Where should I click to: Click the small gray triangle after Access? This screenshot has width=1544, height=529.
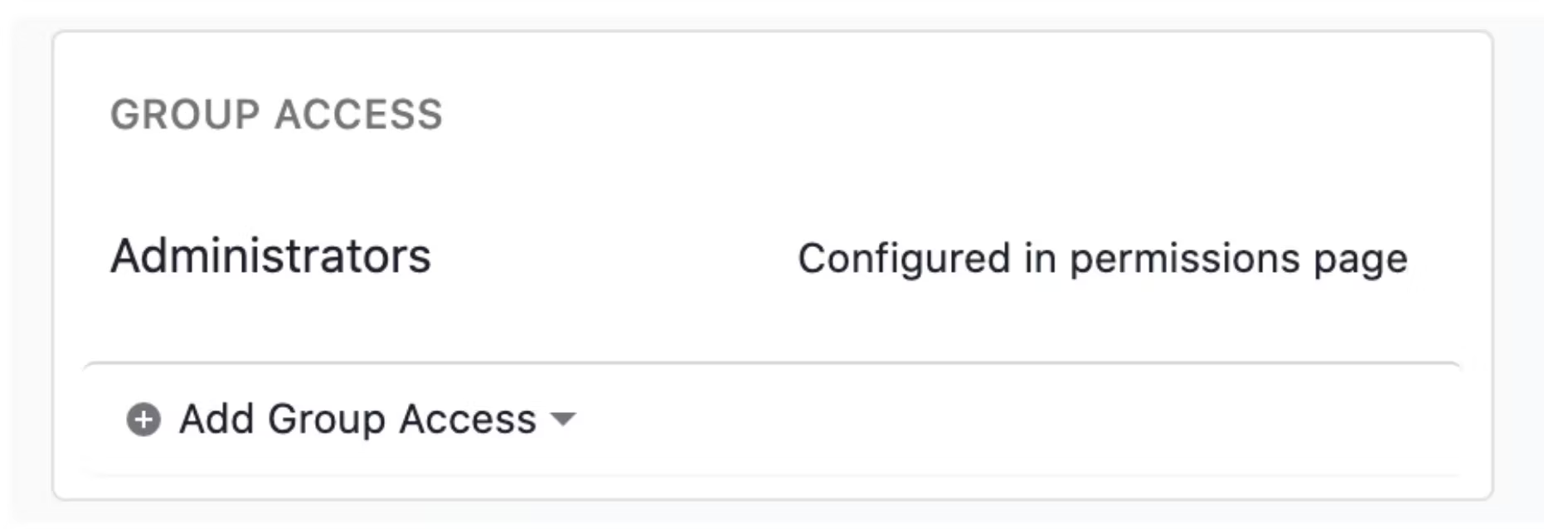(x=563, y=420)
